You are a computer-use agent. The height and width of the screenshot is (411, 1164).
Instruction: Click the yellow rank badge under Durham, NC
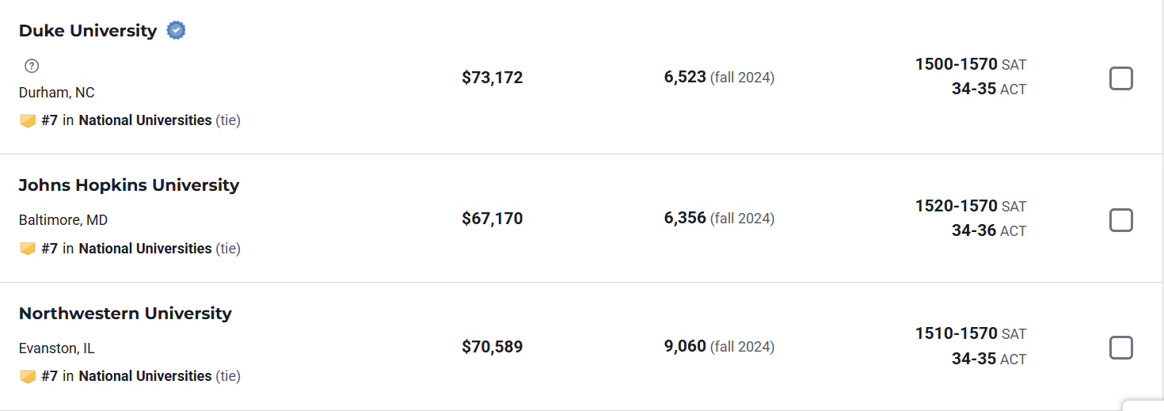coord(28,121)
